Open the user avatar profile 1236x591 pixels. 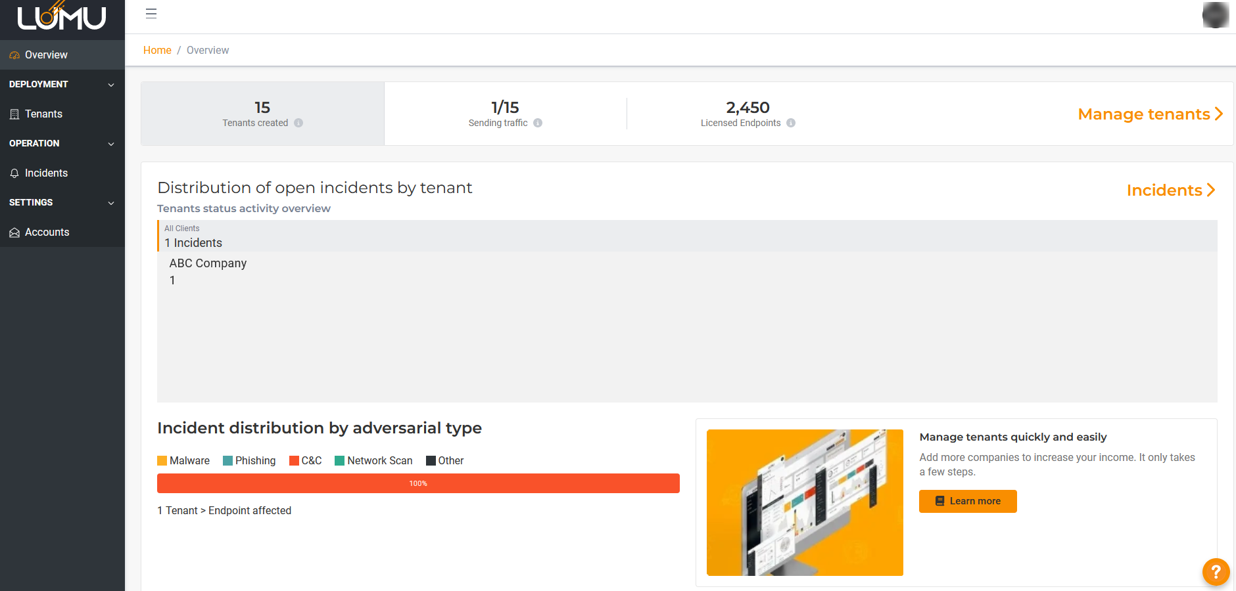coord(1215,15)
